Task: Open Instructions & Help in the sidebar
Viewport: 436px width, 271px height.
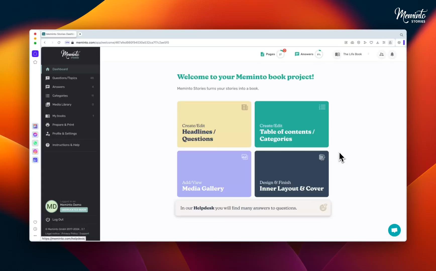Action: 71,145
